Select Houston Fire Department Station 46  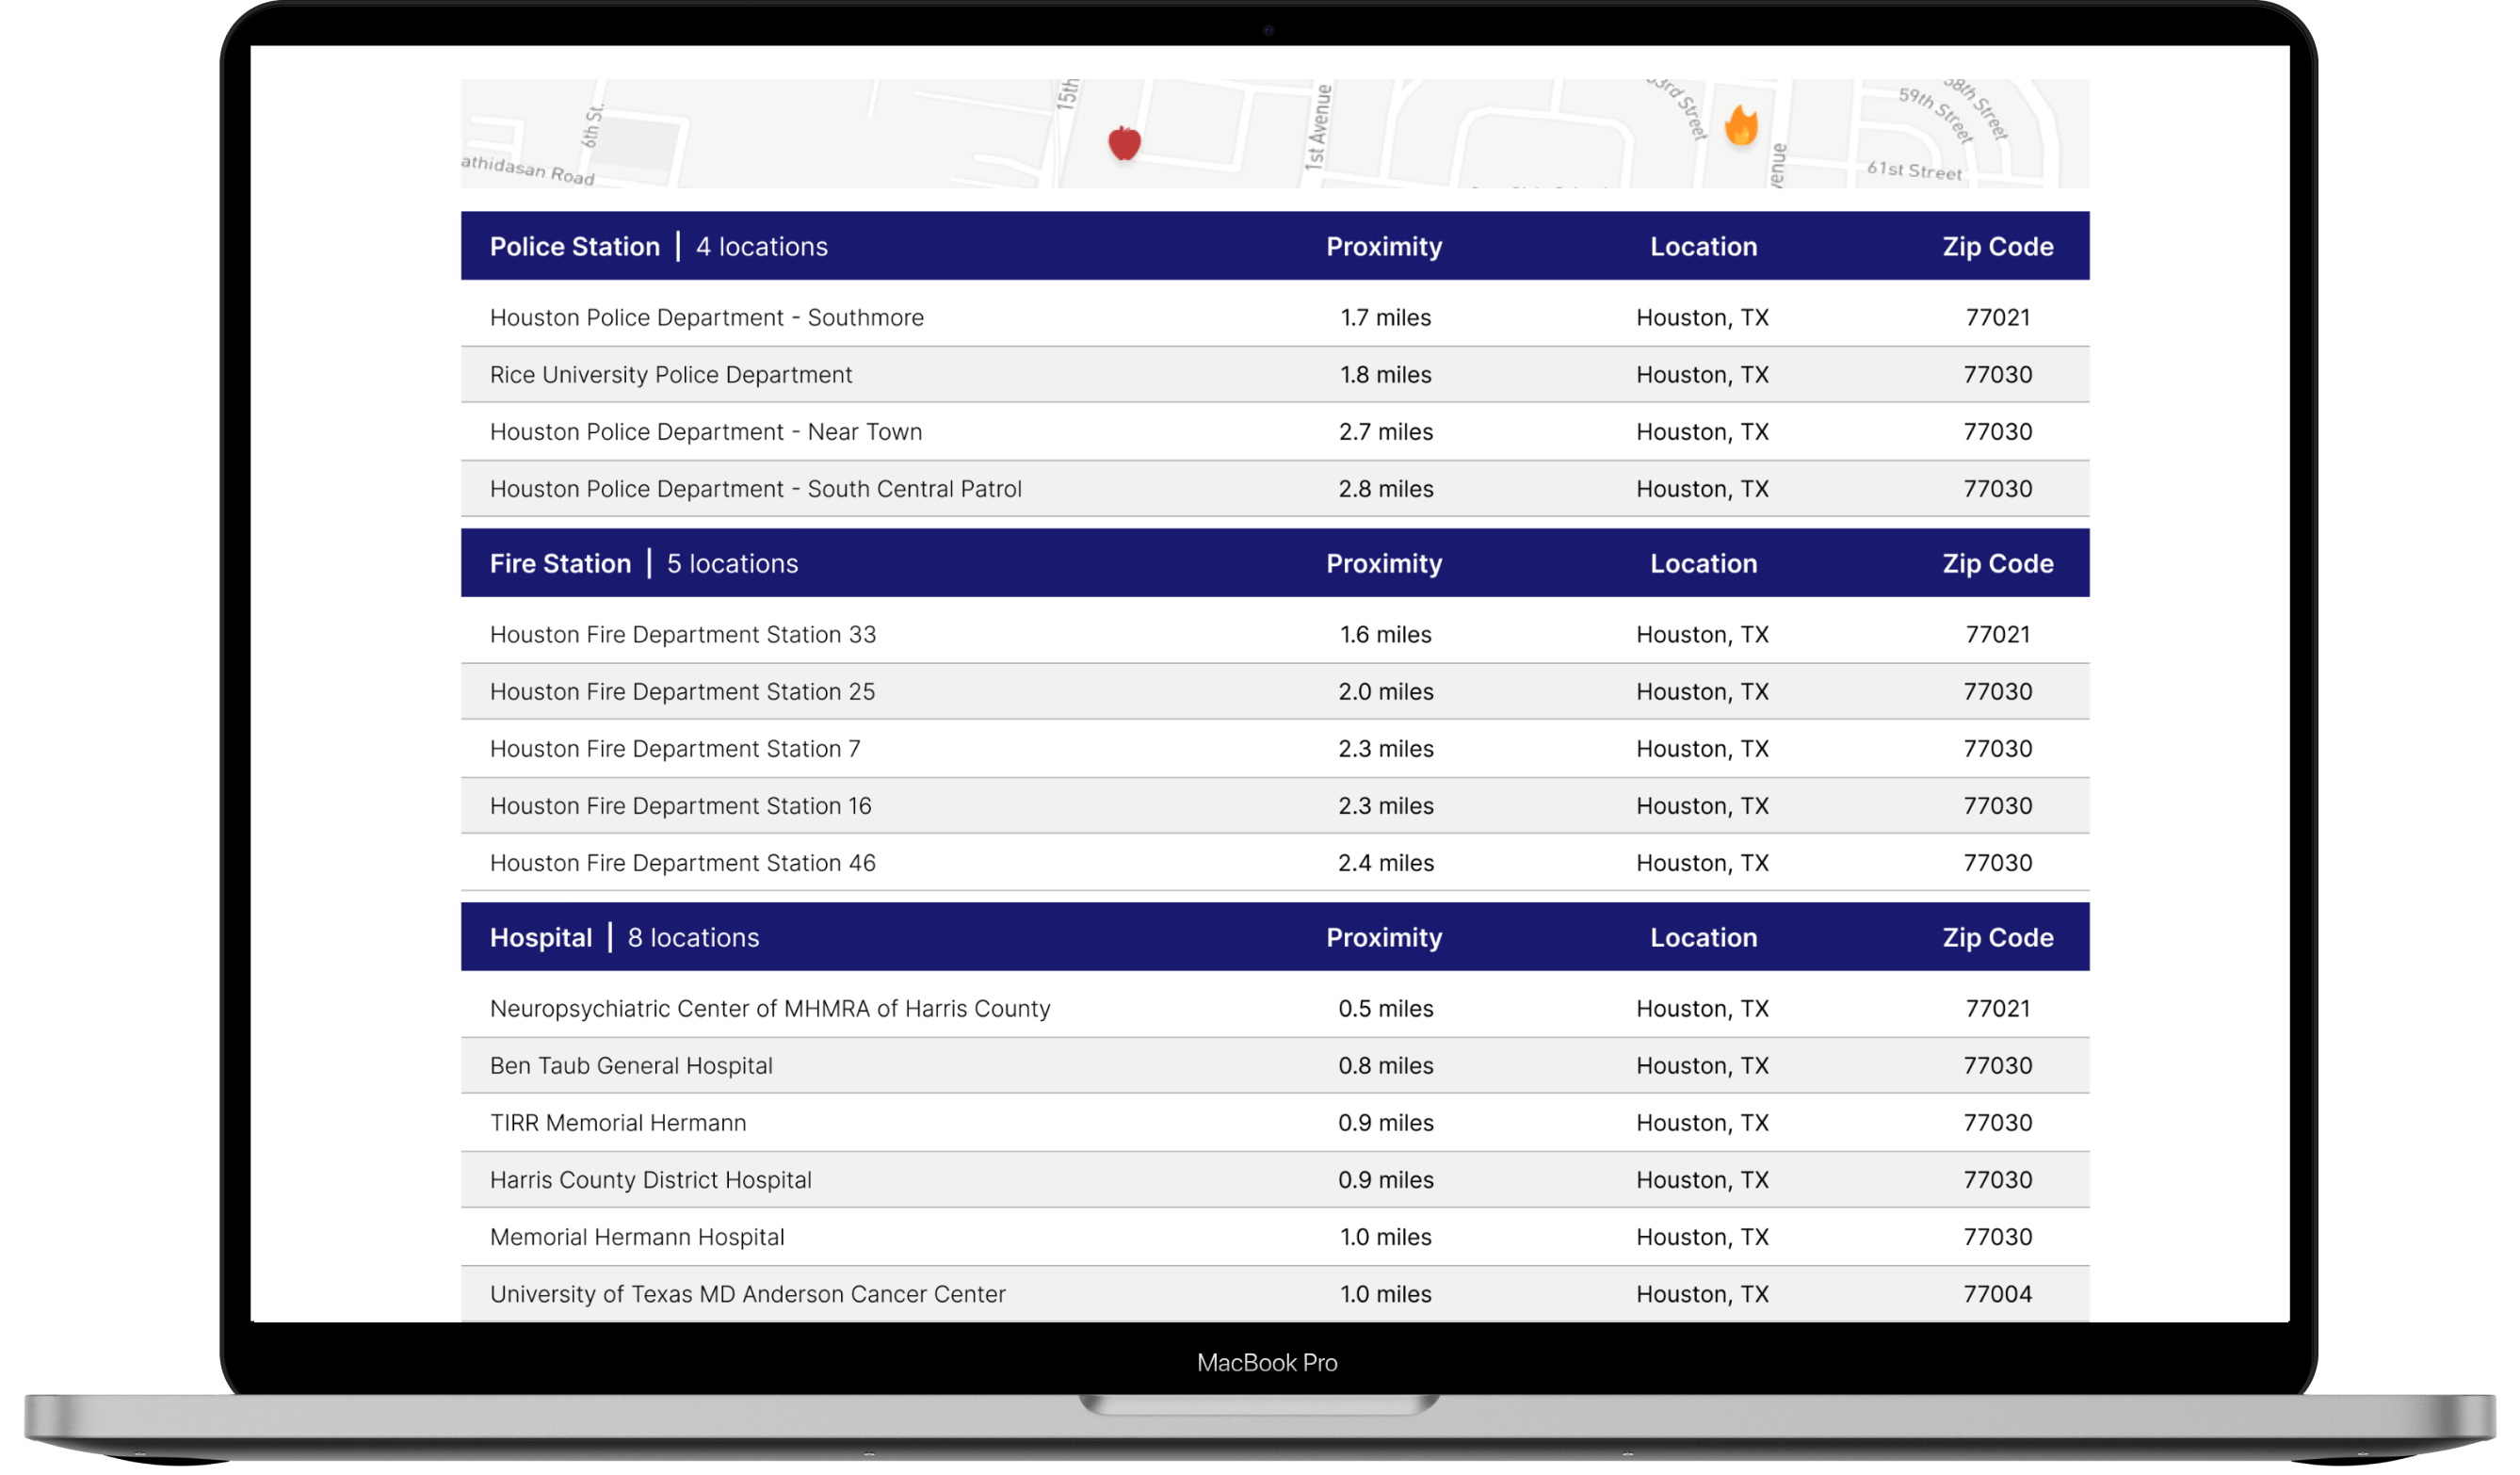coord(1274,862)
